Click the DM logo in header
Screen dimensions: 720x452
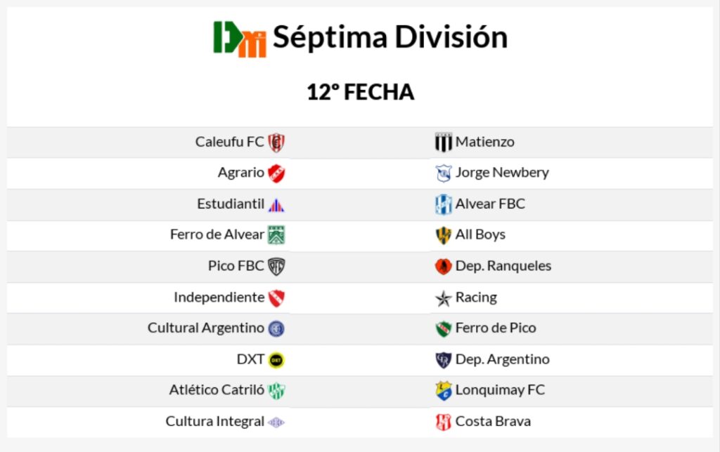[x=240, y=39]
